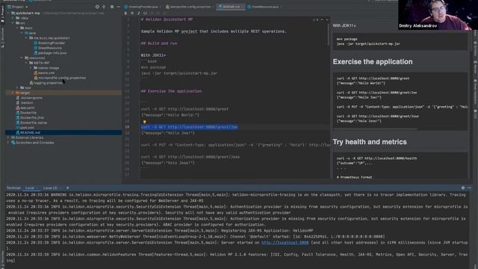Open terminal panel settings gear
The width and height of the screenshot is (478, 269).
click(x=463, y=188)
